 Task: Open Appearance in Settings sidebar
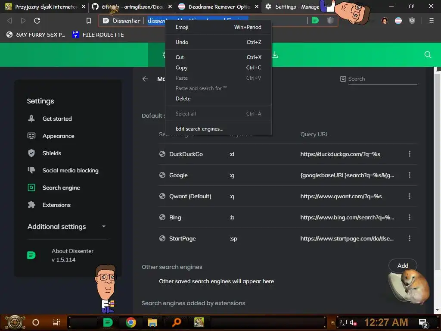58,136
